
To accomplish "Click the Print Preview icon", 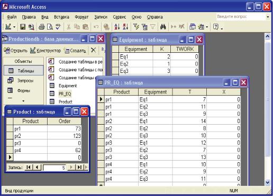I will click(50, 27).
